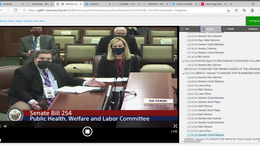The height and width of the screenshot is (146, 260).
Task: Select Matt Gilmore 3:11 PM entry
Action: 199,114
